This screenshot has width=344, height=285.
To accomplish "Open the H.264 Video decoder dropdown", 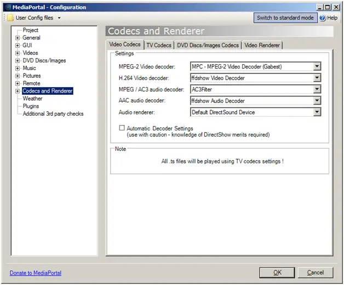I will [x=316, y=78].
